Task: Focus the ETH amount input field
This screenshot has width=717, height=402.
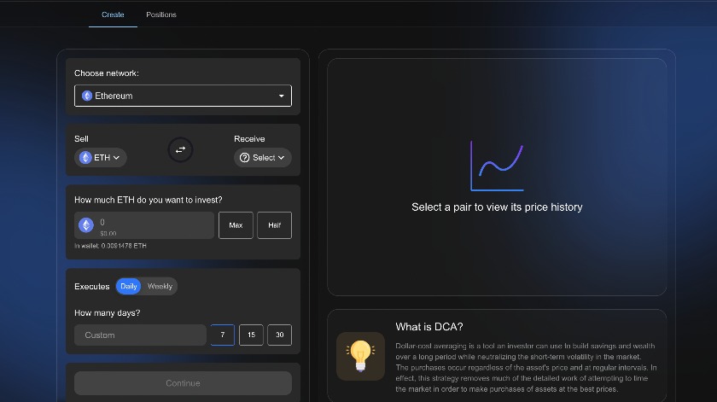Action: tap(144, 225)
